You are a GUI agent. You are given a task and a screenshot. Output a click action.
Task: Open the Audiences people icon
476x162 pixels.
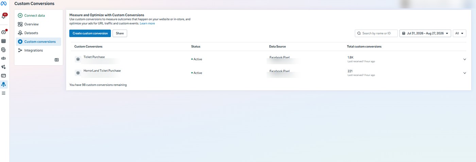3,58
